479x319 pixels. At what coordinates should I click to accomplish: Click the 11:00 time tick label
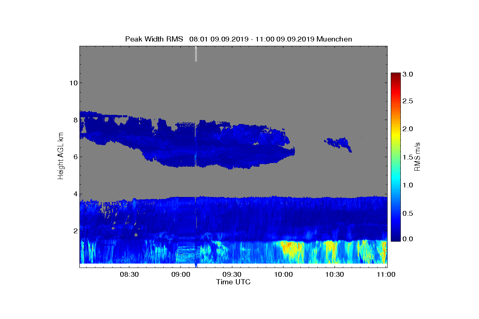coord(386,274)
